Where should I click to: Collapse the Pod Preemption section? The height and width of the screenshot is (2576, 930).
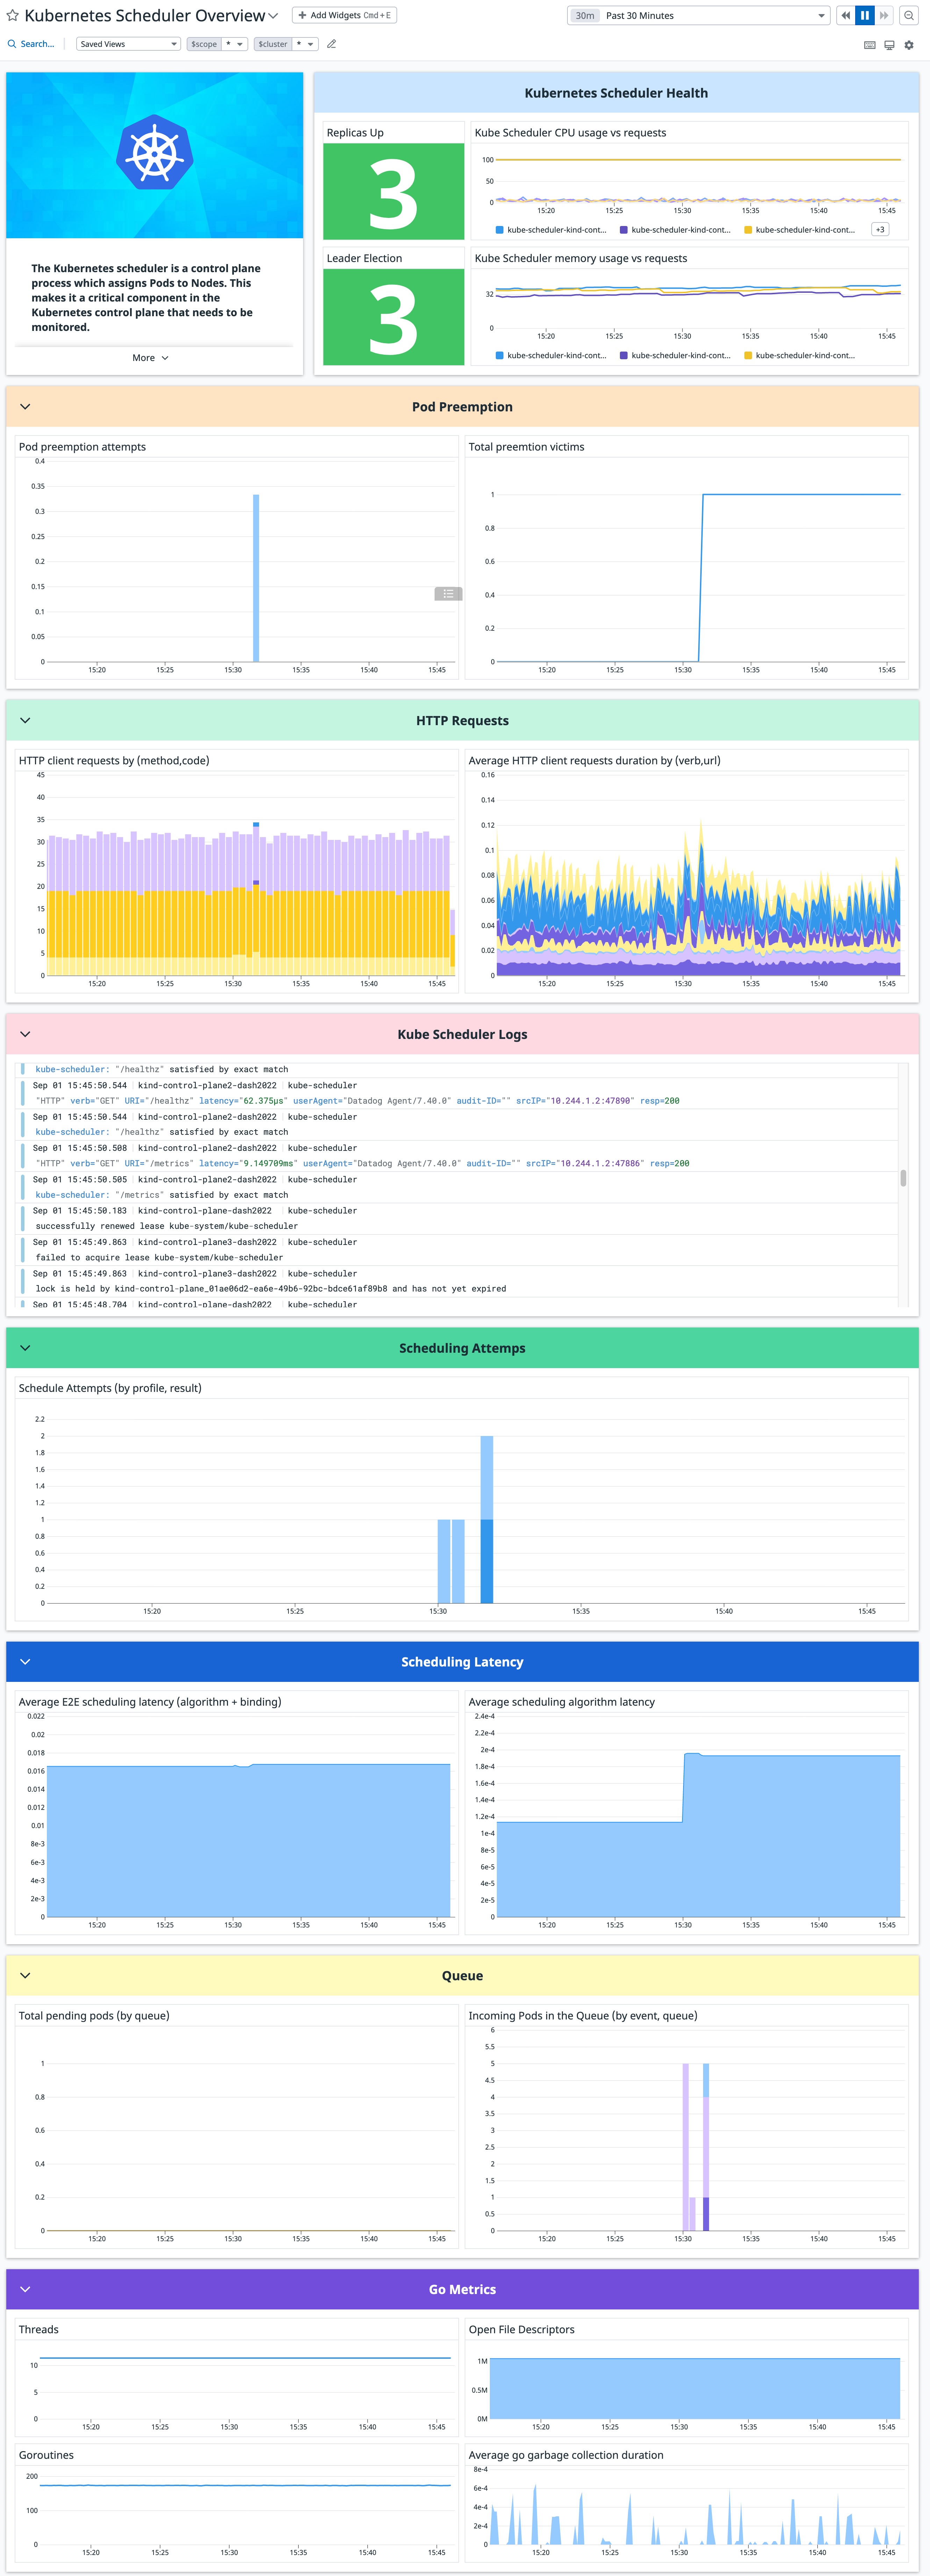(25, 407)
